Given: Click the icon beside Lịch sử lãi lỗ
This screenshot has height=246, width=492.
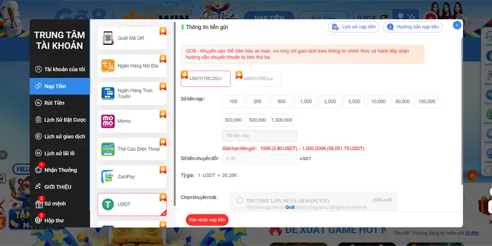Looking at the screenshot, I should point(38,153).
